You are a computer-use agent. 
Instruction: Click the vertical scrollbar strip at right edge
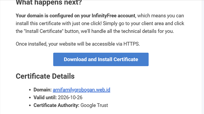pyautogui.click(x=203, y=57)
